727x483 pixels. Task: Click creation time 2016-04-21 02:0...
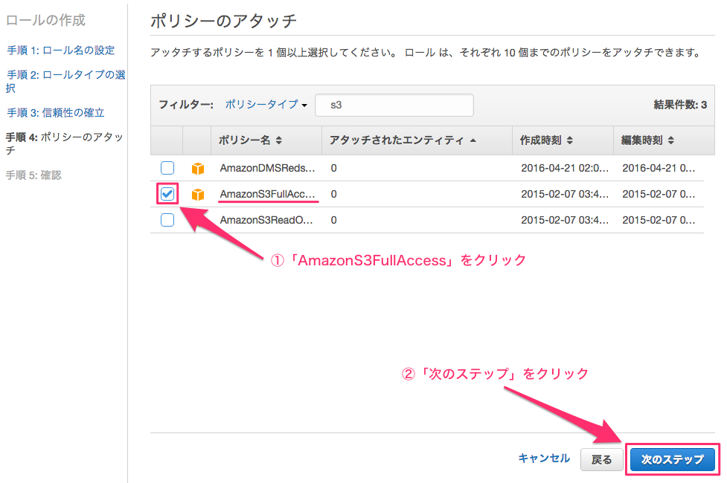[x=565, y=168]
